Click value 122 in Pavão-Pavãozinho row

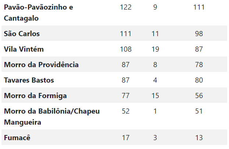(126, 7)
